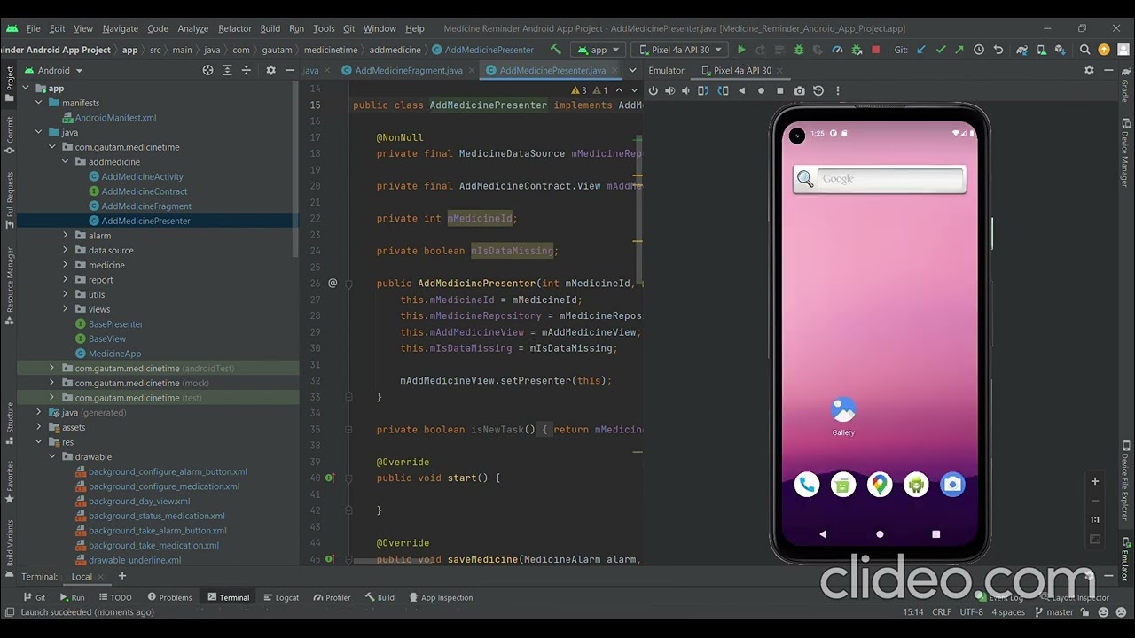Screen dimensions: 1135x638
Task: Expand the alarm package
Action: 66,236
